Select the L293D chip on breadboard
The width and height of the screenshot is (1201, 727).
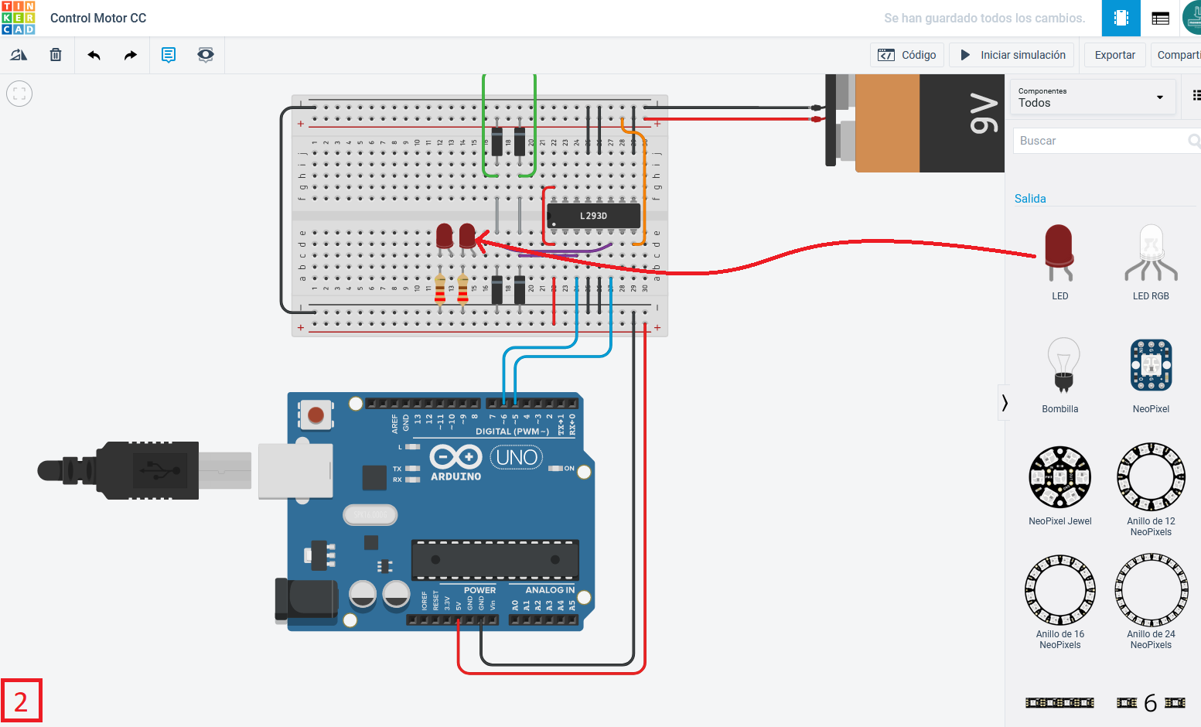(594, 216)
